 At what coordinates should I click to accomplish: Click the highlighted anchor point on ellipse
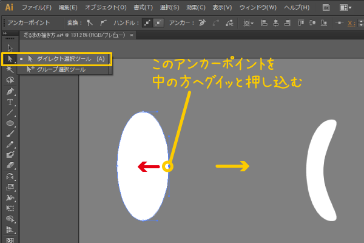click(168, 166)
